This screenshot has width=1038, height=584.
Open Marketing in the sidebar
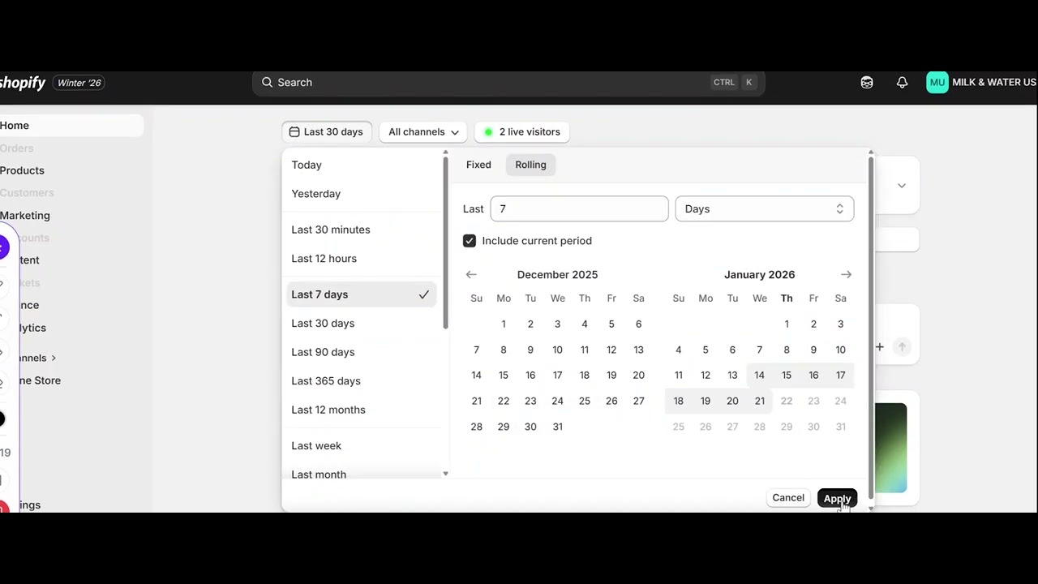[71, 216]
